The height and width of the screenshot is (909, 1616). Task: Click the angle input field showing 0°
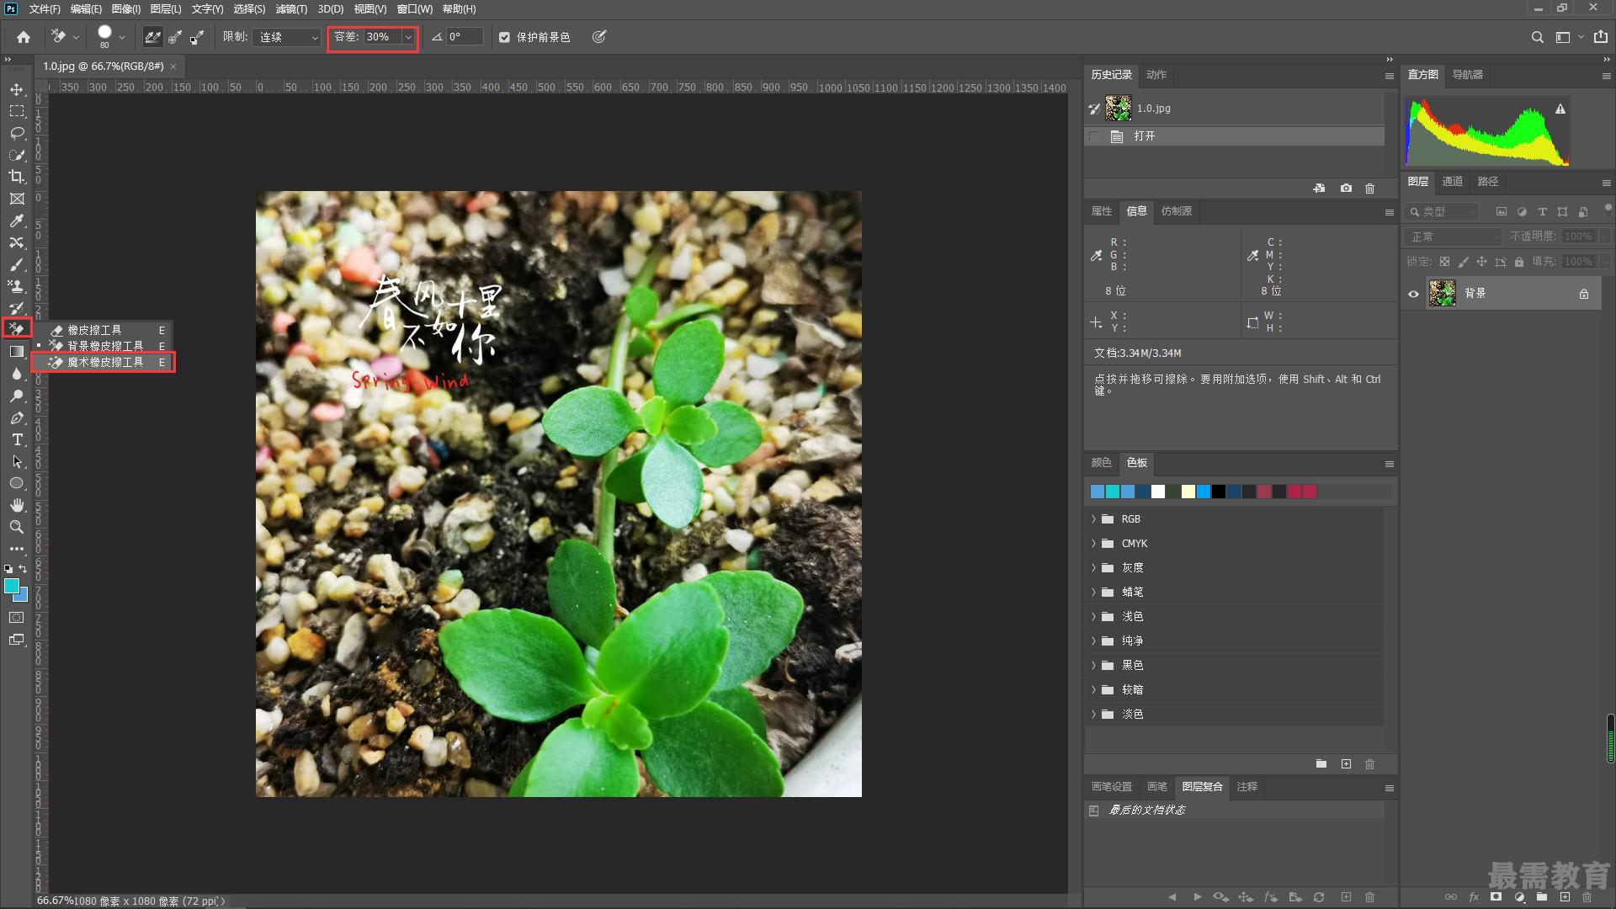point(465,37)
